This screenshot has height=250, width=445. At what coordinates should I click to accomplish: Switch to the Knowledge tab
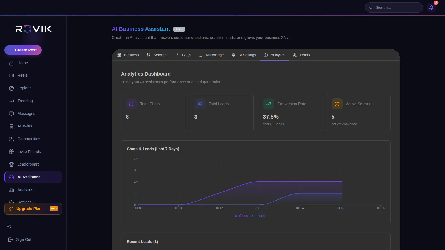(211, 55)
